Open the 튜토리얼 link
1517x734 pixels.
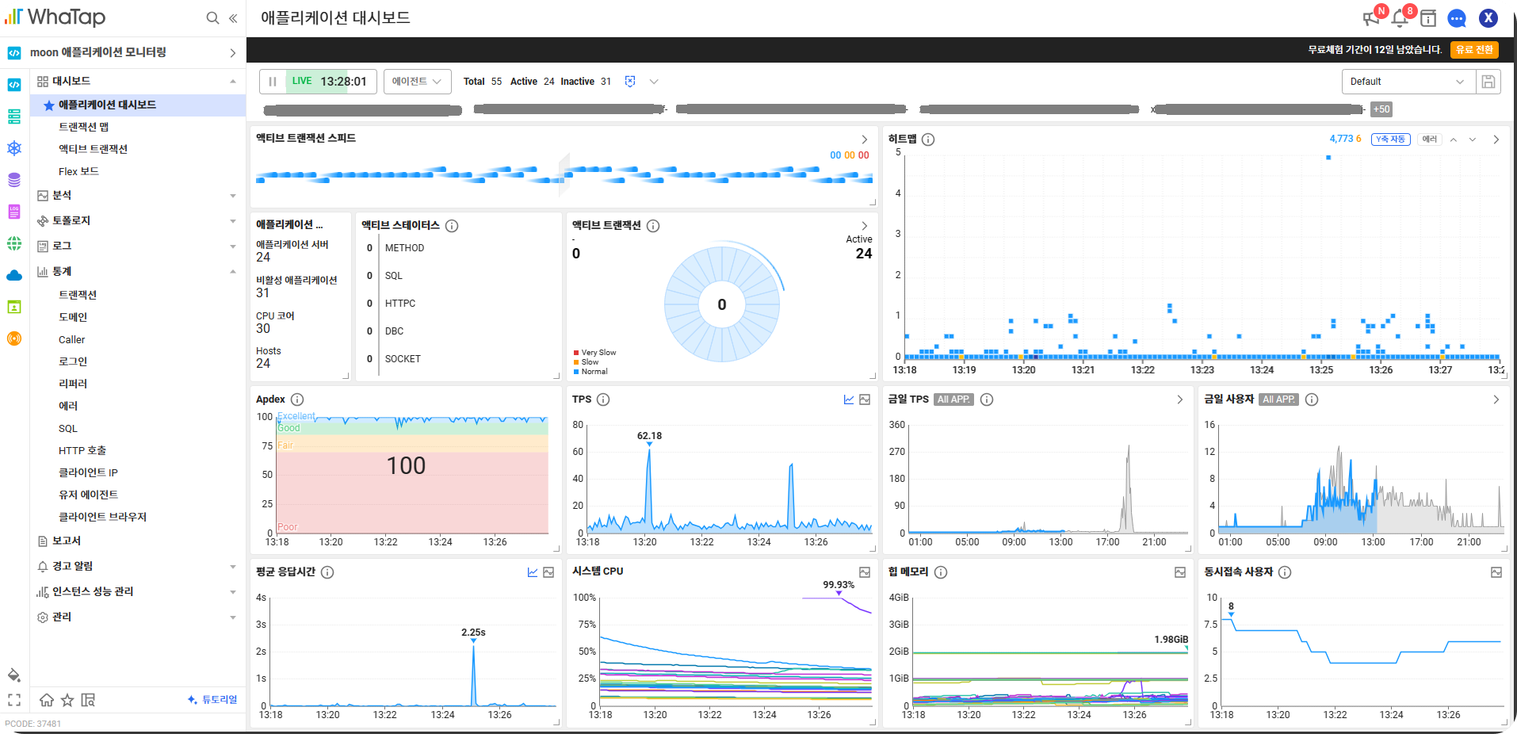(212, 700)
